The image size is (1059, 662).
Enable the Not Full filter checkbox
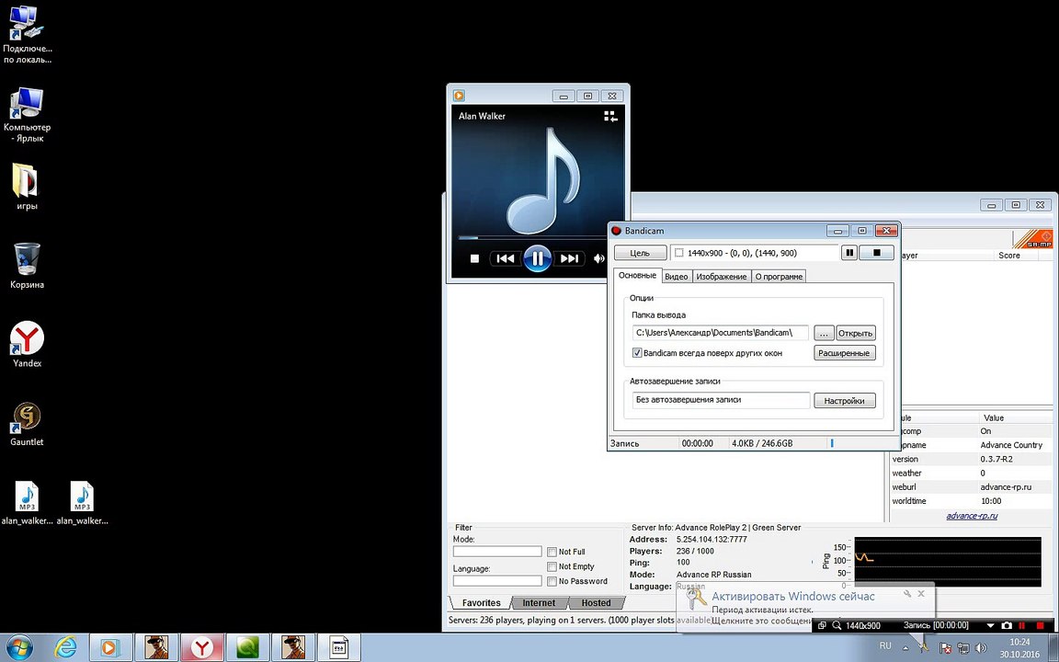pos(552,552)
